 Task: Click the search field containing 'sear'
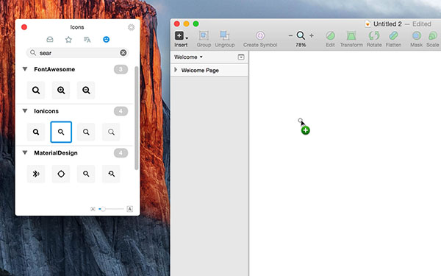(x=77, y=53)
